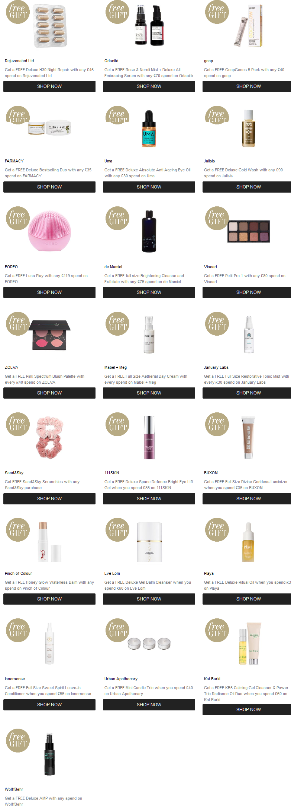Screen dimensions: 291x808
Task: Open the Innersense brand name link
Action: click(15, 679)
